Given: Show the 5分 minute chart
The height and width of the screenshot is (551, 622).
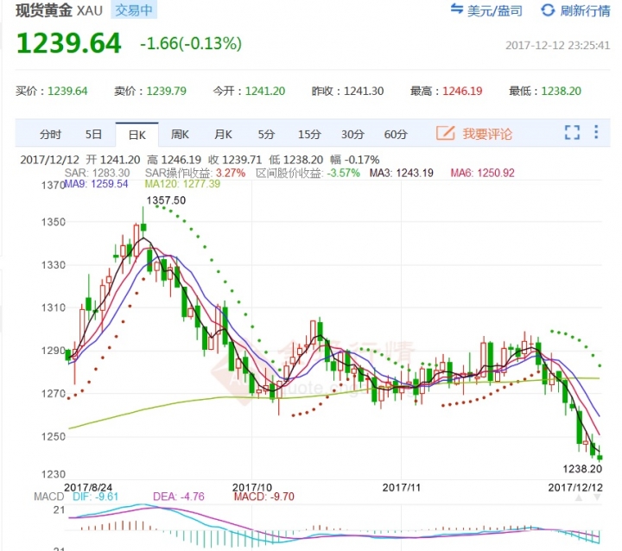Looking at the screenshot, I should (x=266, y=134).
